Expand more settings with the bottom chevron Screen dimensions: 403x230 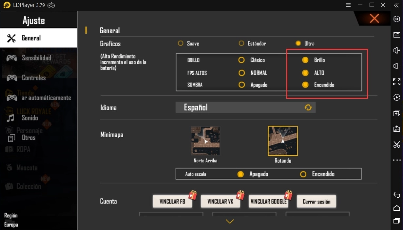[230, 221]
